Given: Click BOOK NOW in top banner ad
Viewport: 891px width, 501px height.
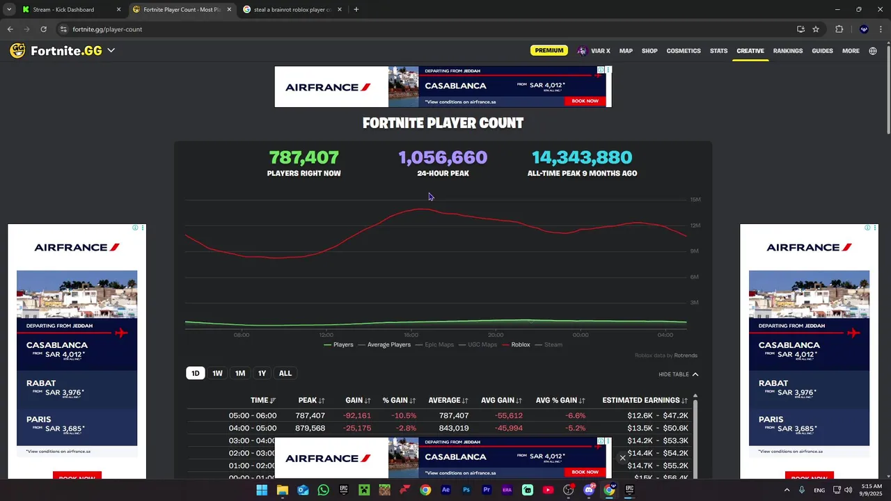Looking at the screenshot, I should pos(585,101).
